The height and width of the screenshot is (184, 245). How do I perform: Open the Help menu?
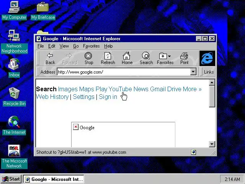coord(108,46)
